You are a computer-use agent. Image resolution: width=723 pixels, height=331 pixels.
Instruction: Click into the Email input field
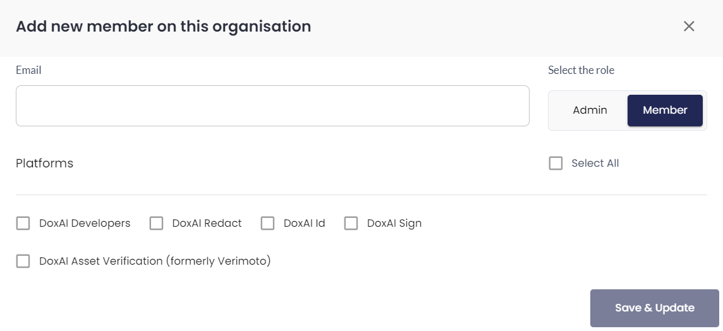pyautogui.click(x=272, y=106)
